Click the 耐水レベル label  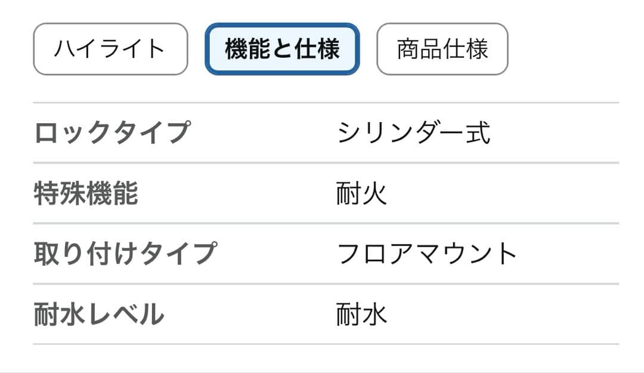[x=99, y=314]
